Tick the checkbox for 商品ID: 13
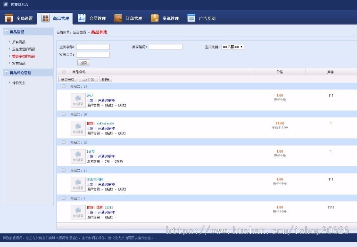Viewport: 357px width, 247px height. (x=63, y=86)
